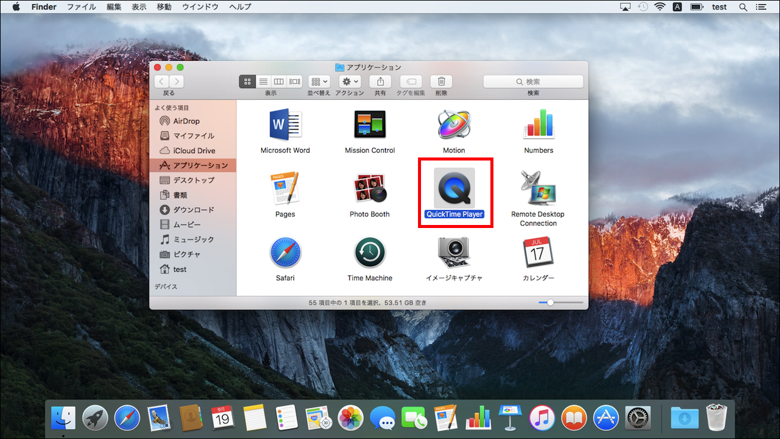
Task: Open System Preferences from the Dock
Action: [x=638, y=418]
